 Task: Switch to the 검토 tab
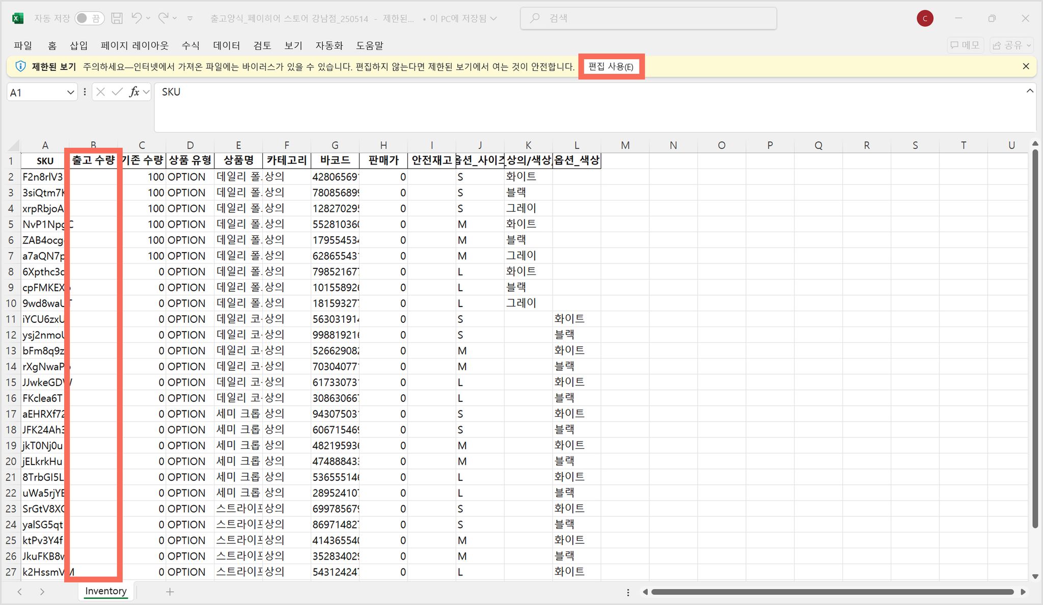(x=262, y=45)
